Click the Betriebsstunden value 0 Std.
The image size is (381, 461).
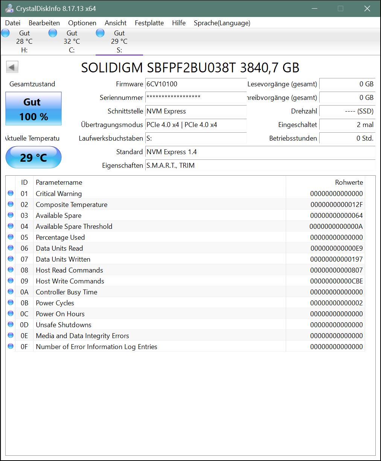(x=347, y=138)
